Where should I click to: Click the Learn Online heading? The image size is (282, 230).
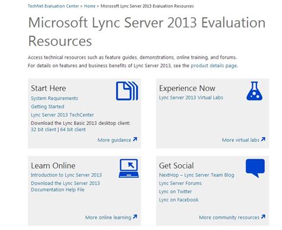(53, 166)
